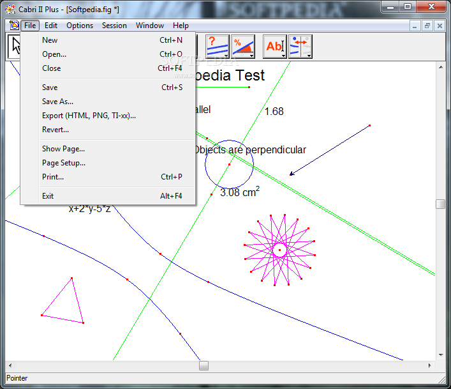Viewport: 451px width, 389px height.
Task: Click the 'Pointer' status bar text
Action: click(x=17, y=378)
